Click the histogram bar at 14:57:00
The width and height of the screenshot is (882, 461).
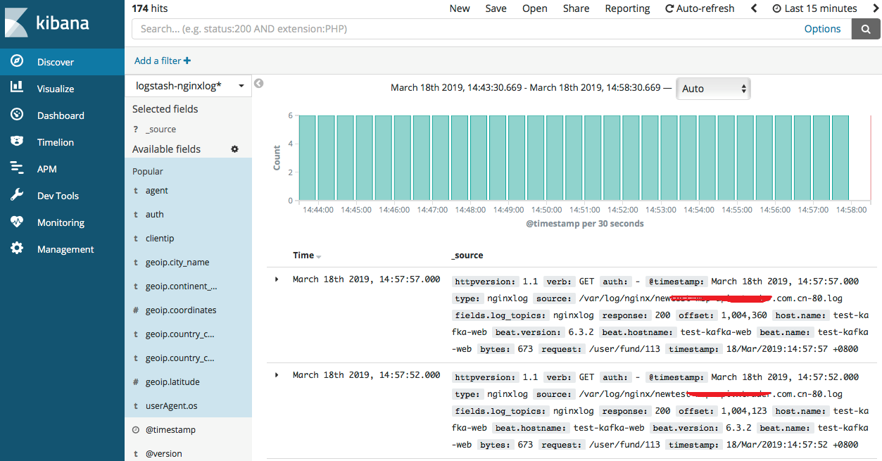821,158
